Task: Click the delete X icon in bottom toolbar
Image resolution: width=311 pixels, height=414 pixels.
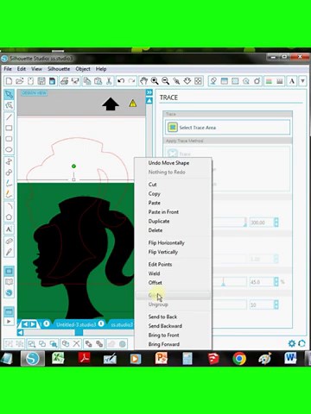Action: 76,343
